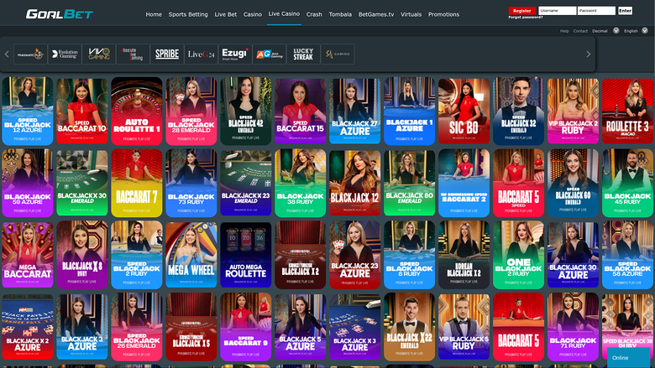
Task: Open Speed Blackjack 12 Azure game
Action: point(28,111)
